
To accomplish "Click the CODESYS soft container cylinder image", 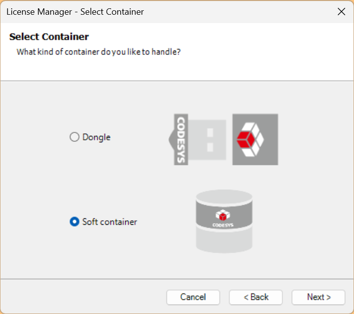I will (x=224, y=221).
